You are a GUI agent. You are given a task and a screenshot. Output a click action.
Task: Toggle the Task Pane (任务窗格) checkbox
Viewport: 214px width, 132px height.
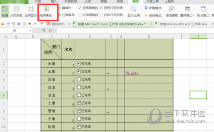(59, 15)
